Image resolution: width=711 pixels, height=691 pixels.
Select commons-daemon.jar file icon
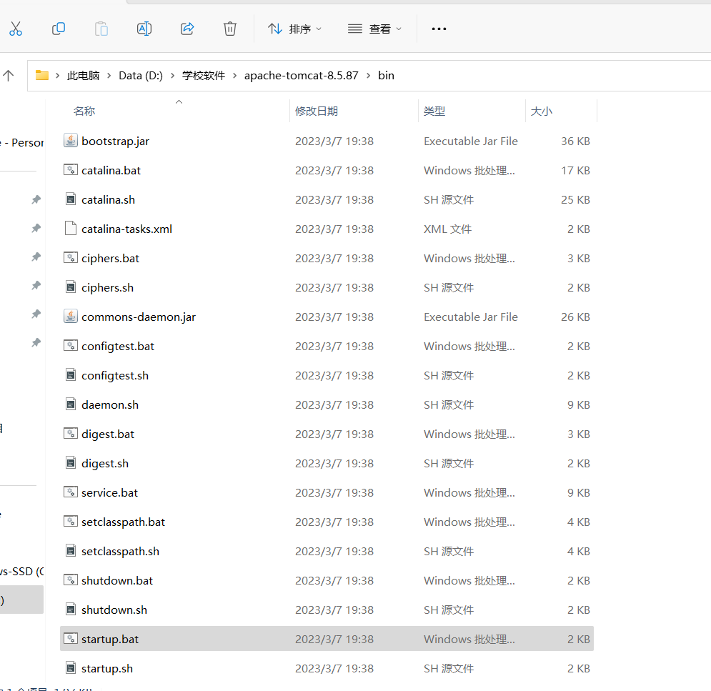point(70,317)
